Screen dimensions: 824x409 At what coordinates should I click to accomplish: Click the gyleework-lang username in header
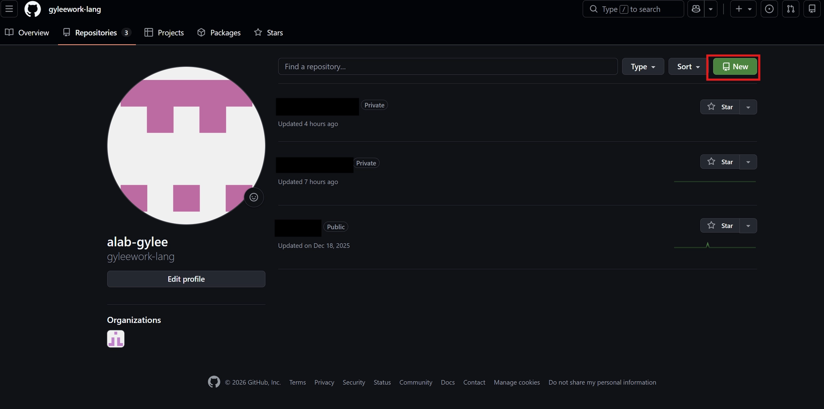(75, 9)
